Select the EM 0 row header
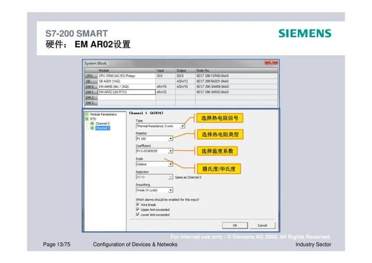Screen dimensions: 372x263 click(x=91, y=87)
